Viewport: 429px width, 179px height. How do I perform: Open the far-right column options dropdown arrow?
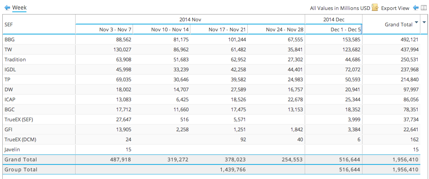pyautogui.click(x=424, y=22)
